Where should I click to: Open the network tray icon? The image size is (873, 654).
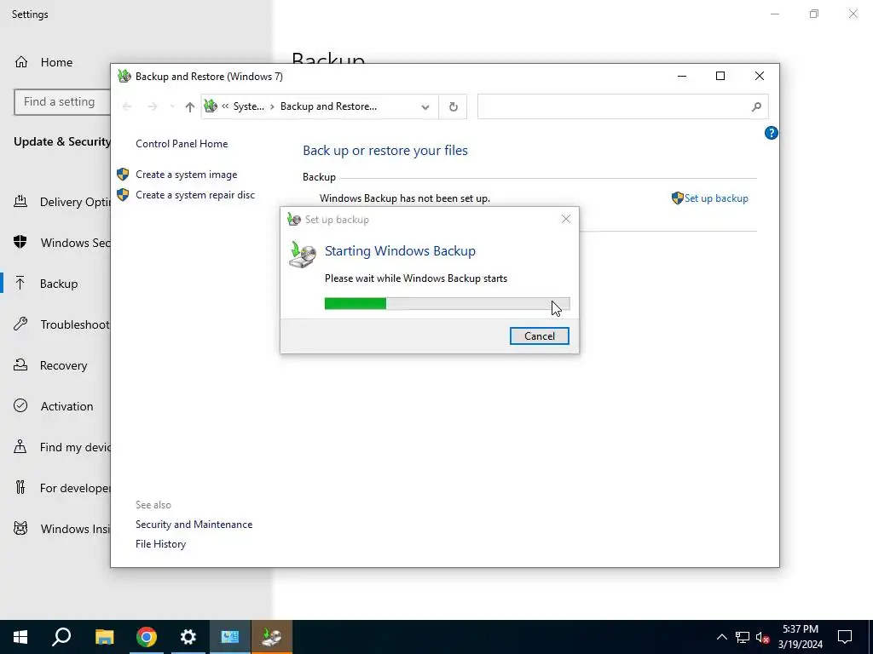(x=743, y=637)
